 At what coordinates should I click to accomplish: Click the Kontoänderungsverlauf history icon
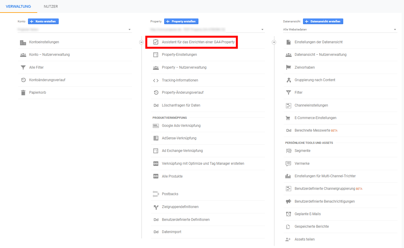point(23,80)
